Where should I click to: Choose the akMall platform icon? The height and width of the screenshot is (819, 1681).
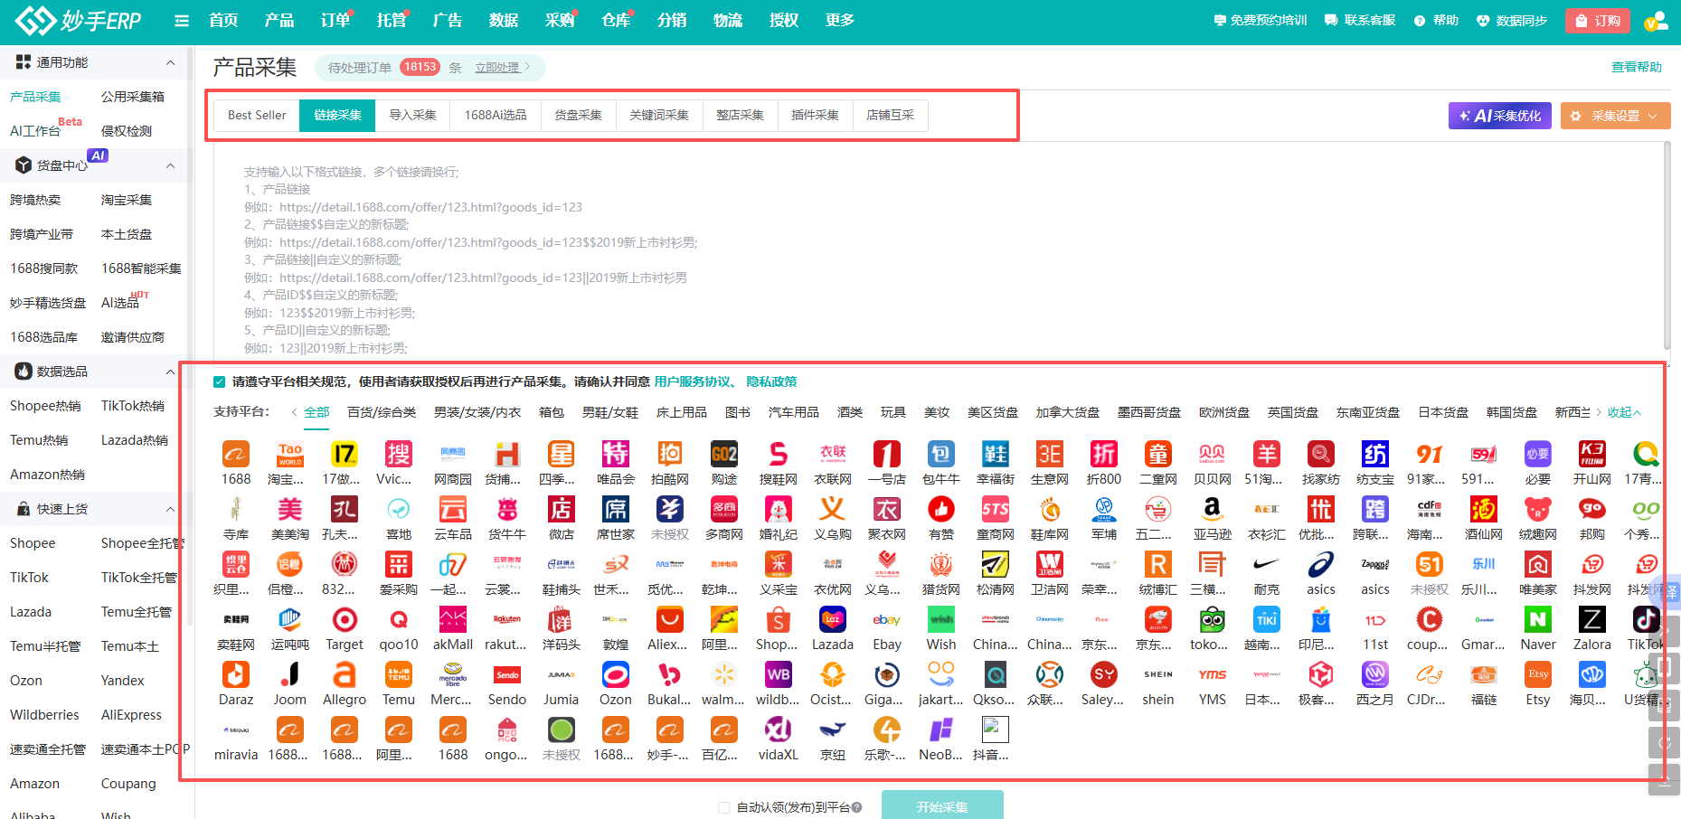(x=453, y=619)
